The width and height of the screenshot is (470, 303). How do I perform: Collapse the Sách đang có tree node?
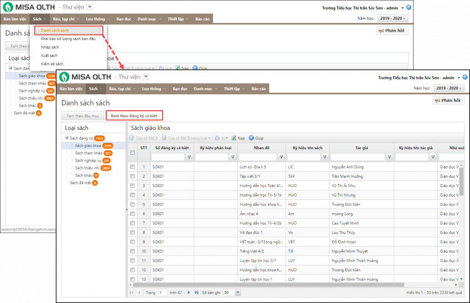point(67,138)
